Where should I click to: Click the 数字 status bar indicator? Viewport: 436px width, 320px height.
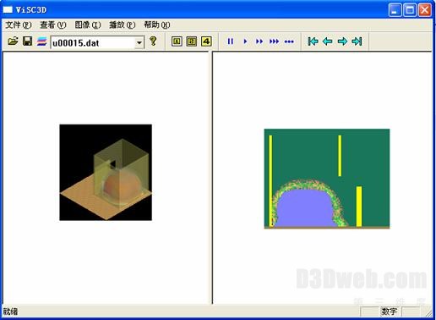tap(390, 312)
